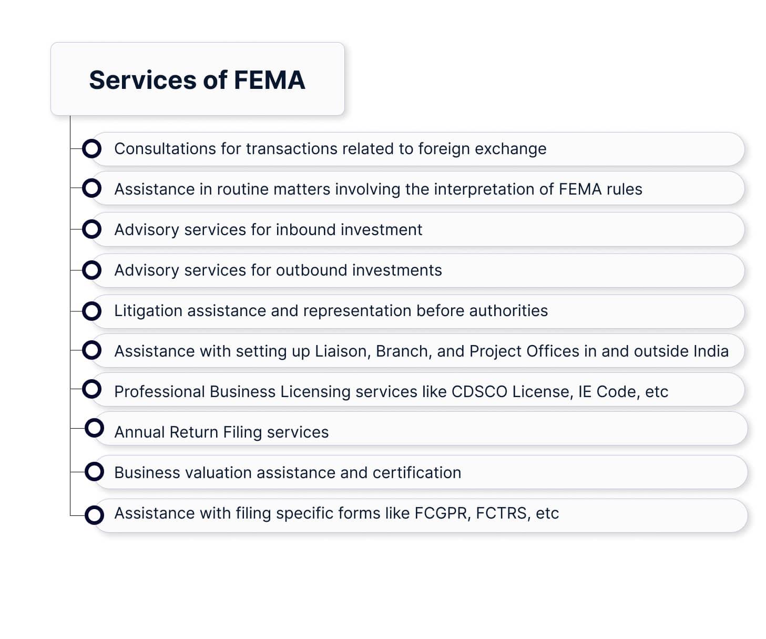Image resolution: width=766 pixels, height=639 pixels.
Task: Click the bullet beside Business valuation assistance
Action: pyautogui.click(x=95, y=472)
